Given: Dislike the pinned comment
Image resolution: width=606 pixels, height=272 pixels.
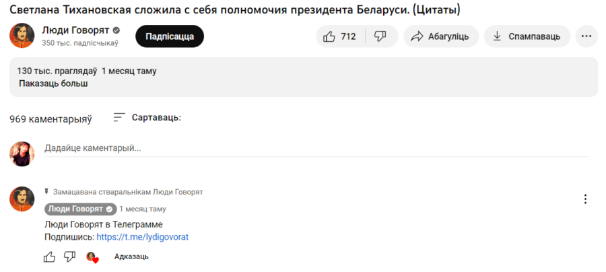Looking at the screenshot, I should [x=69, y=257].
